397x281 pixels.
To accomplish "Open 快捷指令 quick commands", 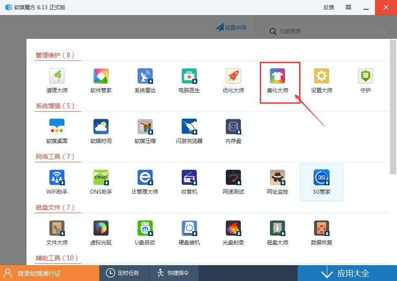I will [x=174, y=273].
